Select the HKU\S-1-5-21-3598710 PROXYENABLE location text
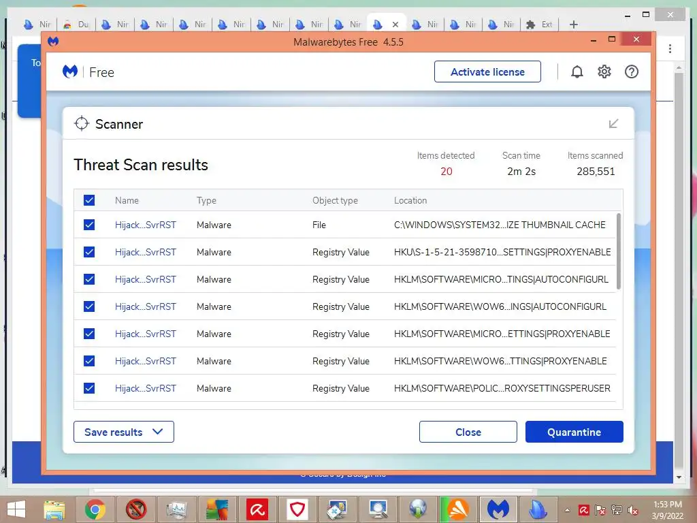The width and height of the screenshot is (697, 523). pos(502,252)
